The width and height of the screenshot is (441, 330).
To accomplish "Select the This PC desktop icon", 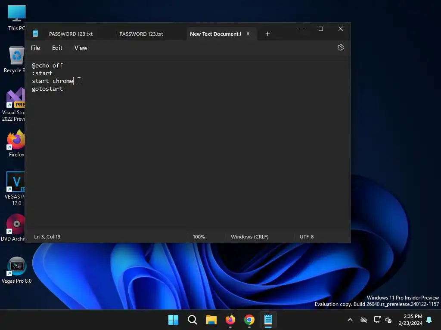I will (16, 18).
